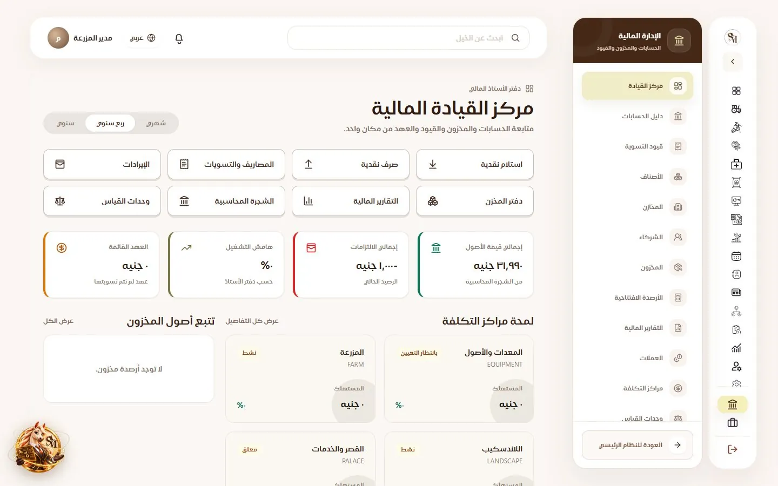The height and width of the screenshot is (486, 778).
Task: Click the hierarchy tree icon in rail
Action: point(736,311)
